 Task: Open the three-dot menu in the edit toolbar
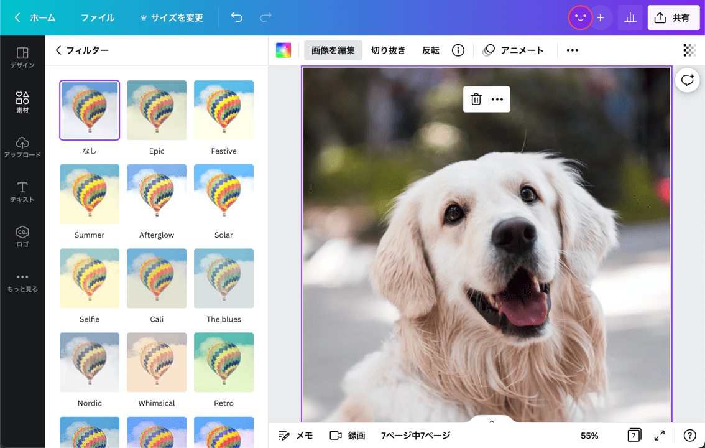[x=573, y=50]
